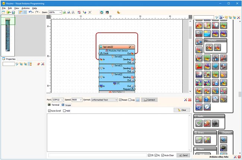Select the X/A component in palette
This screenshot has width=242, height=160.
215,33
